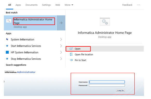
Task: Choose Pin to Start
Action: click(80, 60)
